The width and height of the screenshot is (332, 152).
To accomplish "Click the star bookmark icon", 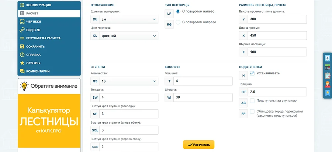I will pyautogui.click(x=327, y=92).
